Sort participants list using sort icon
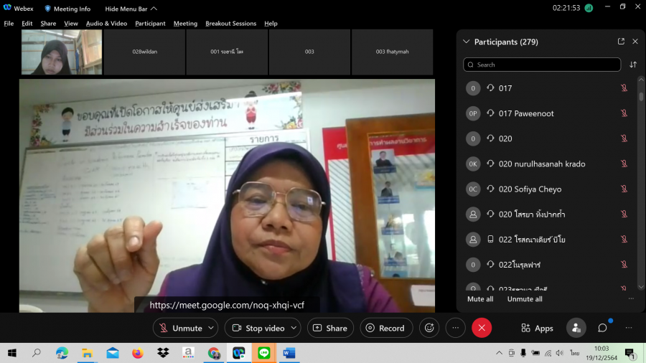This screenshot has width=646, height=363. pyautogui.click(x=633, y=65)
